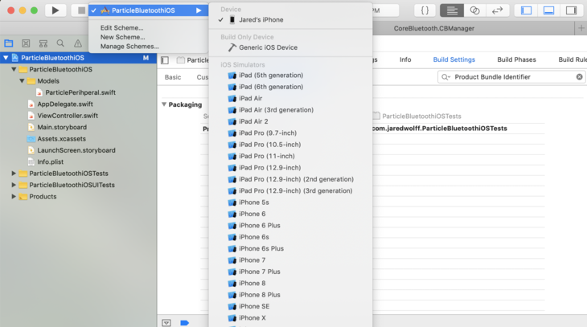Screen dimensions: 587x327
Task: Show the Assistant editor
Action: (474, 10)
